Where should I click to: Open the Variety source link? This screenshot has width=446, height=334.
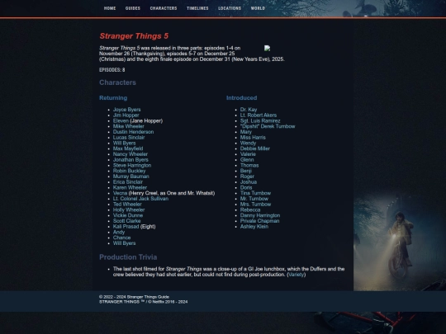pos(297,275)
